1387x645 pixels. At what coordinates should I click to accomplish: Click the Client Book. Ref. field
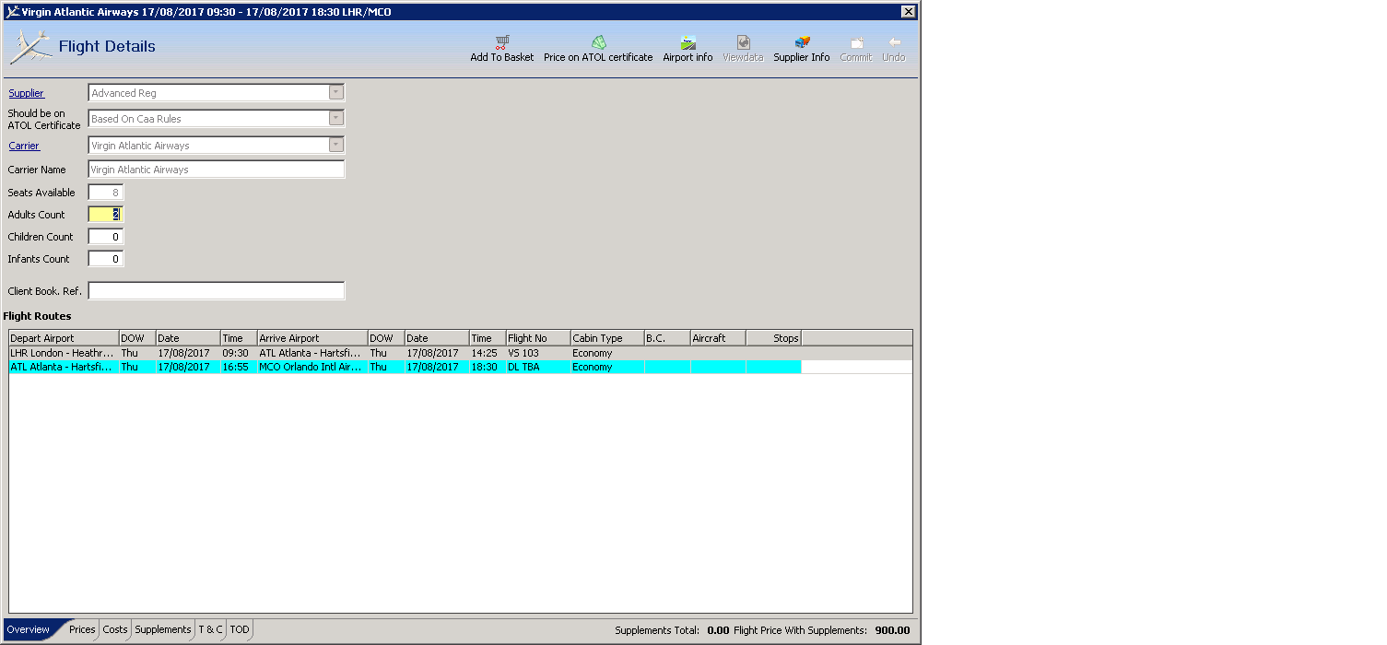point(217,291)
